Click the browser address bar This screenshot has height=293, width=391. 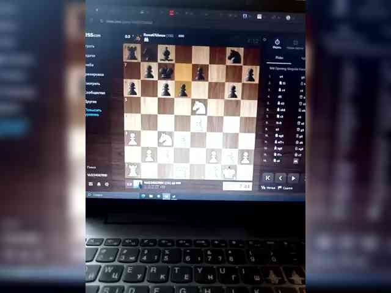click(x=129, y=22)
